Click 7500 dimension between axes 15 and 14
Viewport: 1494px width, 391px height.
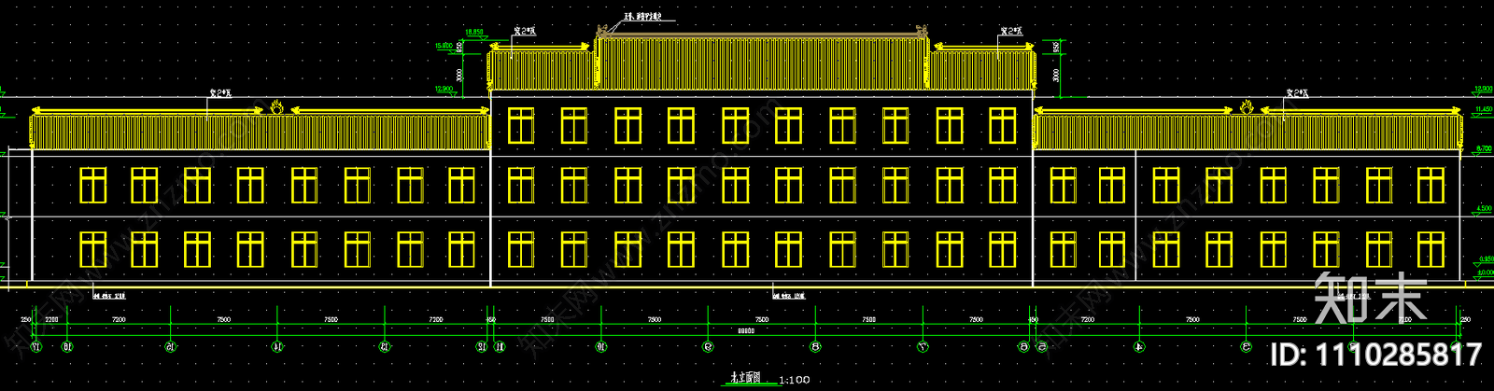(x=224, y=320)
